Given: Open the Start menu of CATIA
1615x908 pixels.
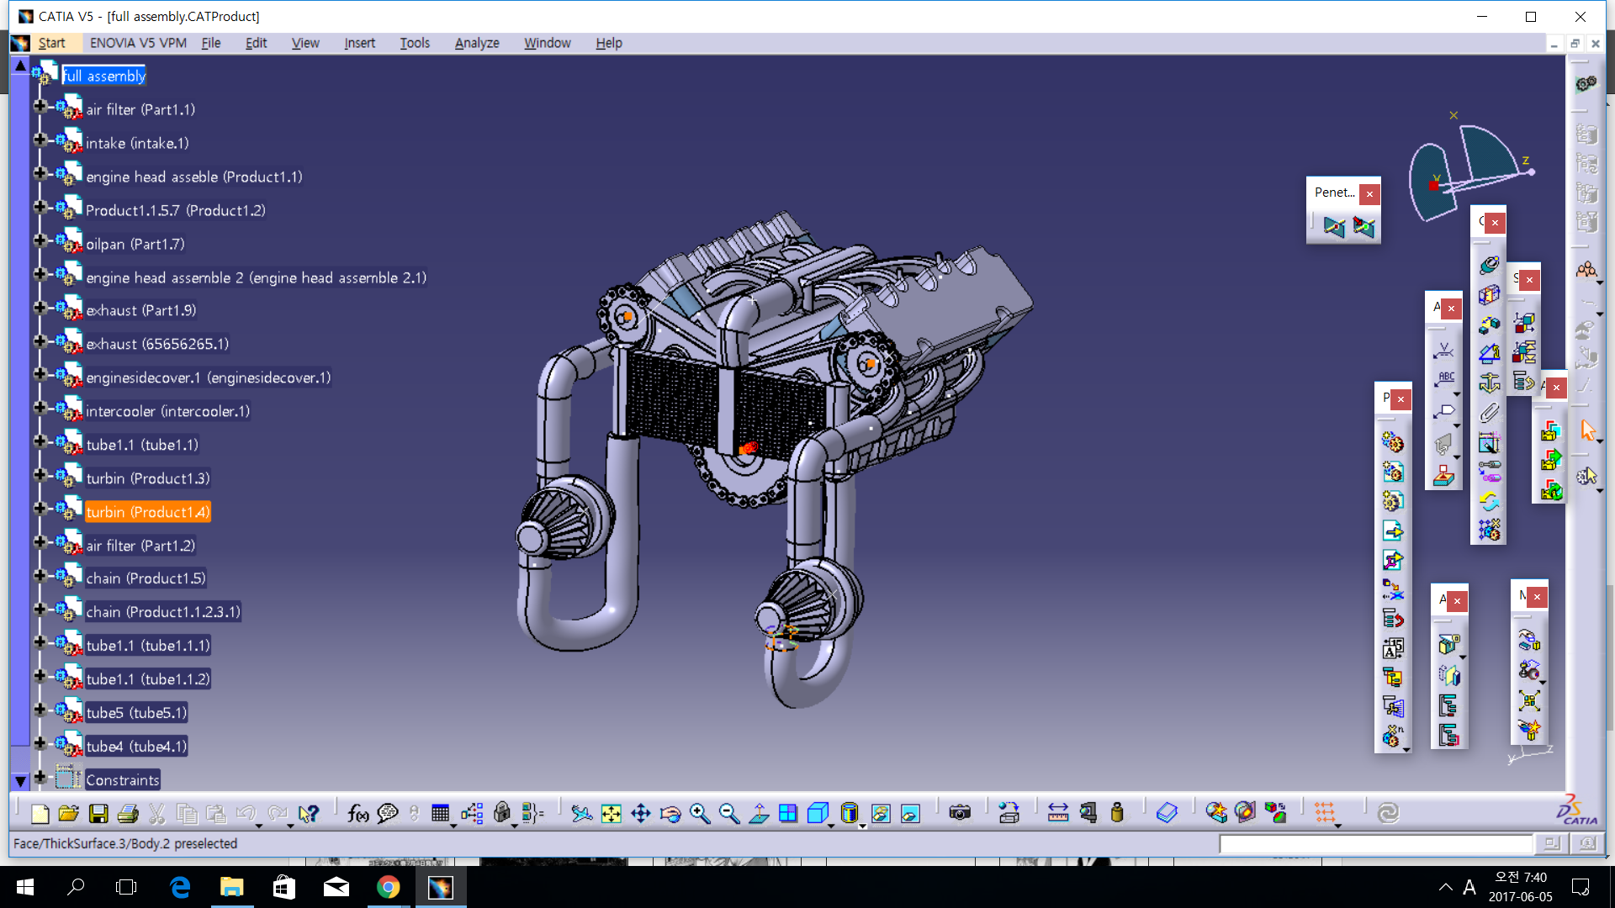Looking at the screenshot, I should click(51, 43).
